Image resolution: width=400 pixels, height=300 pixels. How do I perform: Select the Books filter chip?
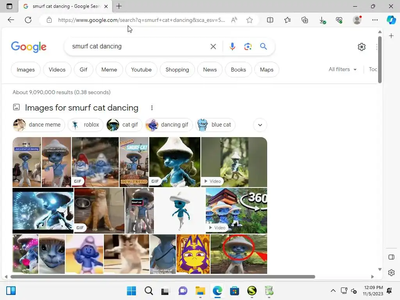238,70
